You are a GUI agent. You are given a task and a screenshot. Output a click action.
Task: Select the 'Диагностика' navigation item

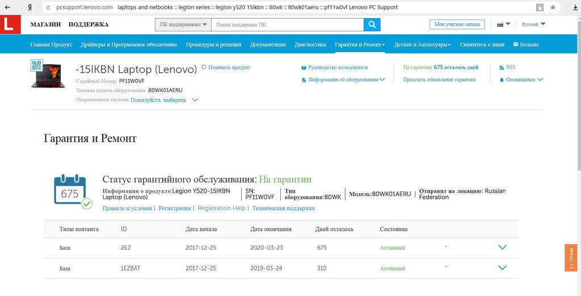[x=310, y=44]
